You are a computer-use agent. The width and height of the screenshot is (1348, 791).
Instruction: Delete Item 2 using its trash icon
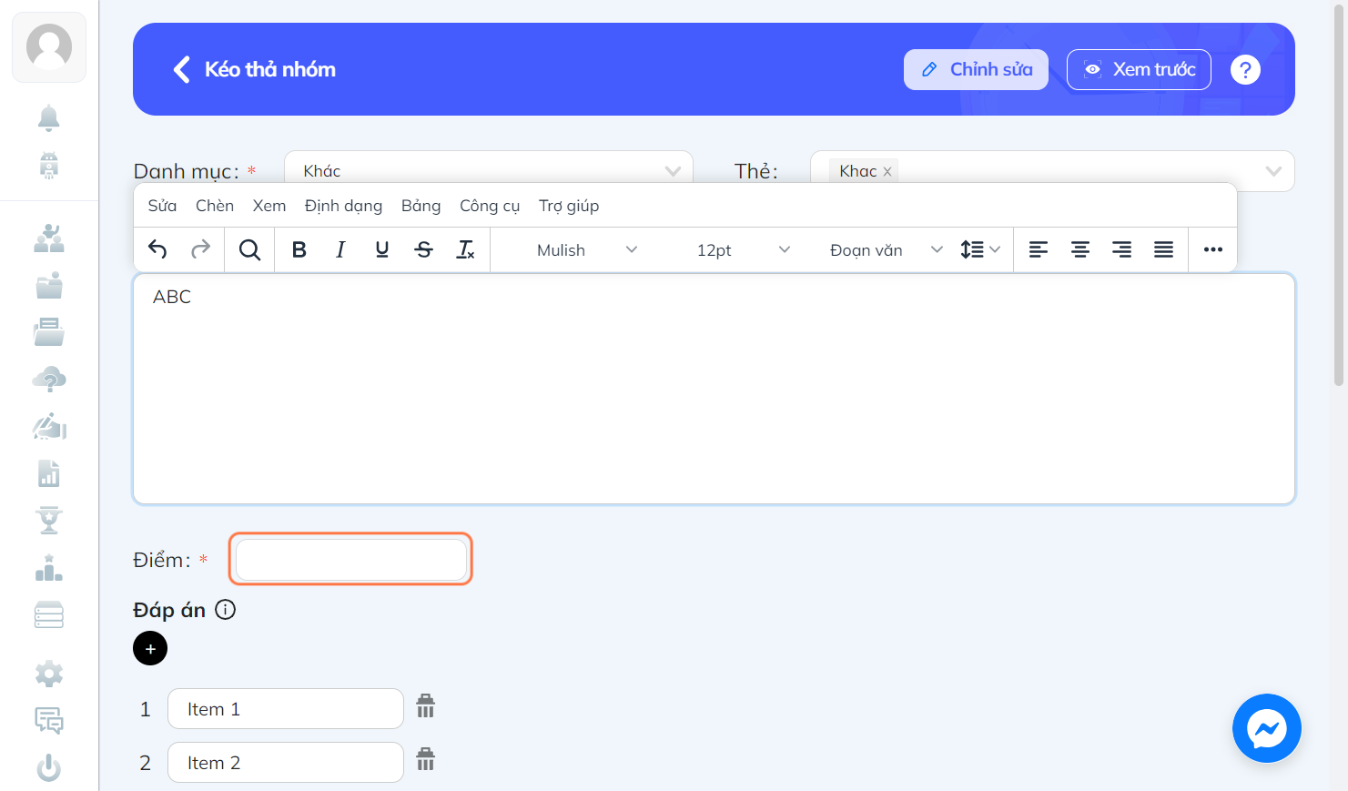pyautogui.click(x=426, y=759)
